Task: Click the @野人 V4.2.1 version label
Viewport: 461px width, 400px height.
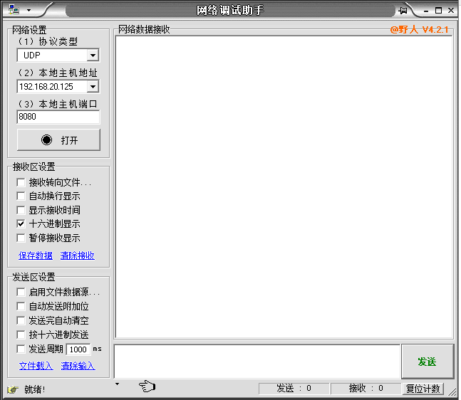Action: point(420,29)
